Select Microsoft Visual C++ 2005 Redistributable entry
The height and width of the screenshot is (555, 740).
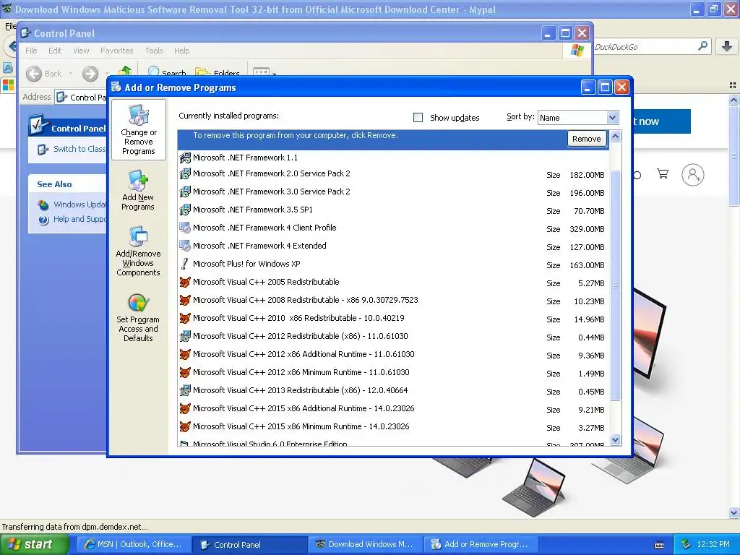click(x=394, y=283)
